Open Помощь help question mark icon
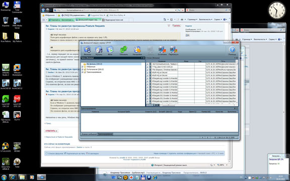290x181 pixels. click(232, 51)
